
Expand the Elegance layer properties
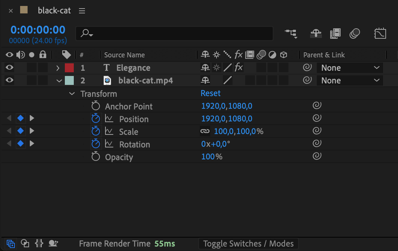pyautogui.click(x=58, y=68)
